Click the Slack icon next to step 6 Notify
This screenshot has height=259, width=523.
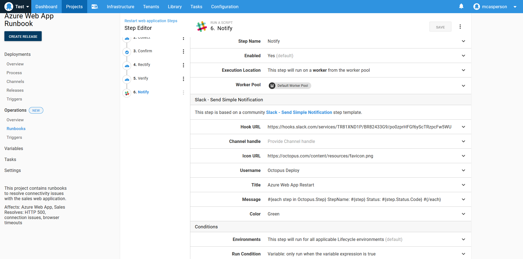tap(127, 93)
